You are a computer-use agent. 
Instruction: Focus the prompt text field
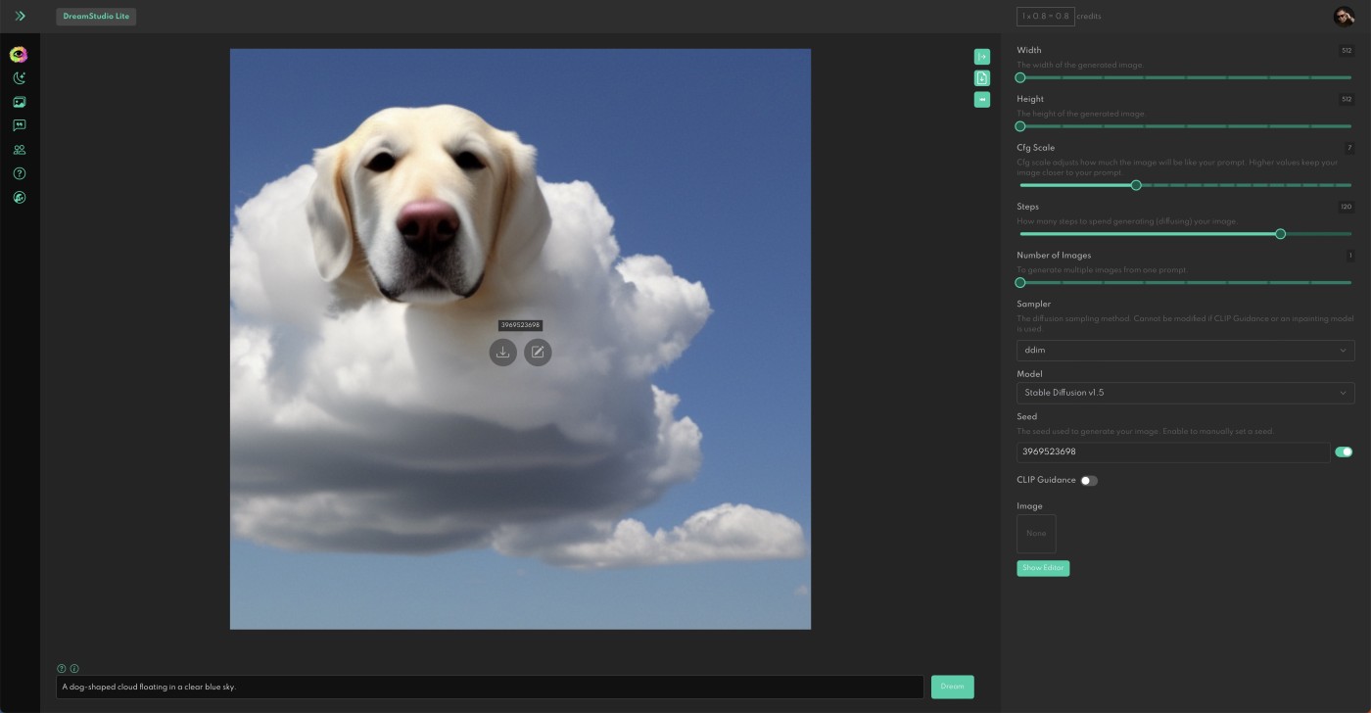pos(490,687)
